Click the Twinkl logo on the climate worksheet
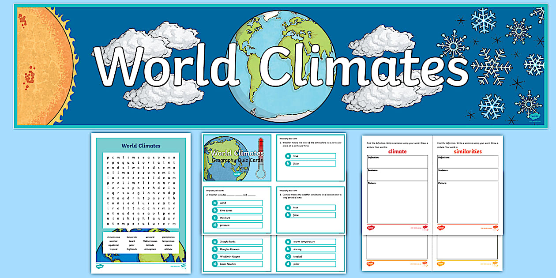Viewport: 556px width, 278px height. click(x=371, y=227)
